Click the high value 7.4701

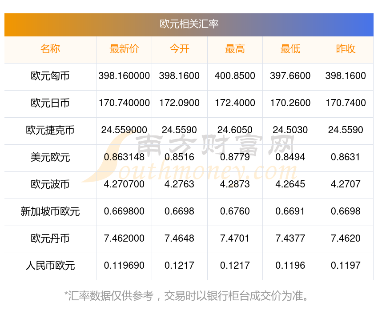tap(235, 238)
